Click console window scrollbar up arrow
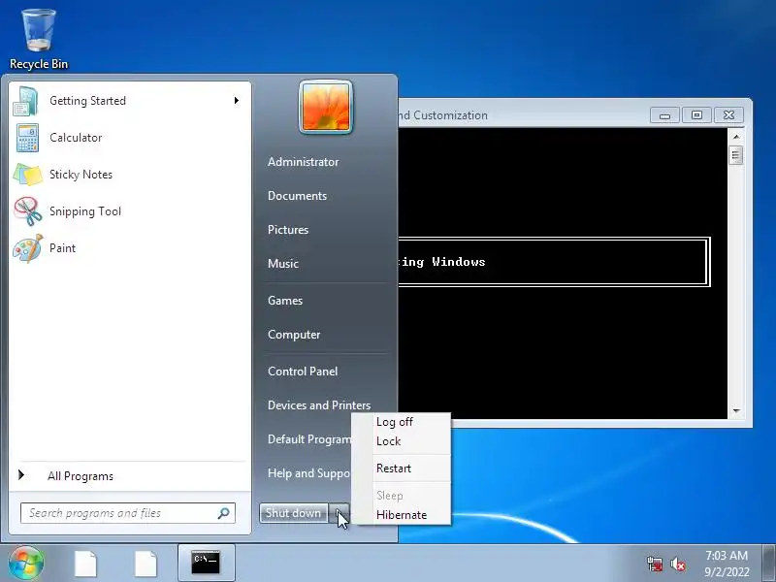 [736, 136]
